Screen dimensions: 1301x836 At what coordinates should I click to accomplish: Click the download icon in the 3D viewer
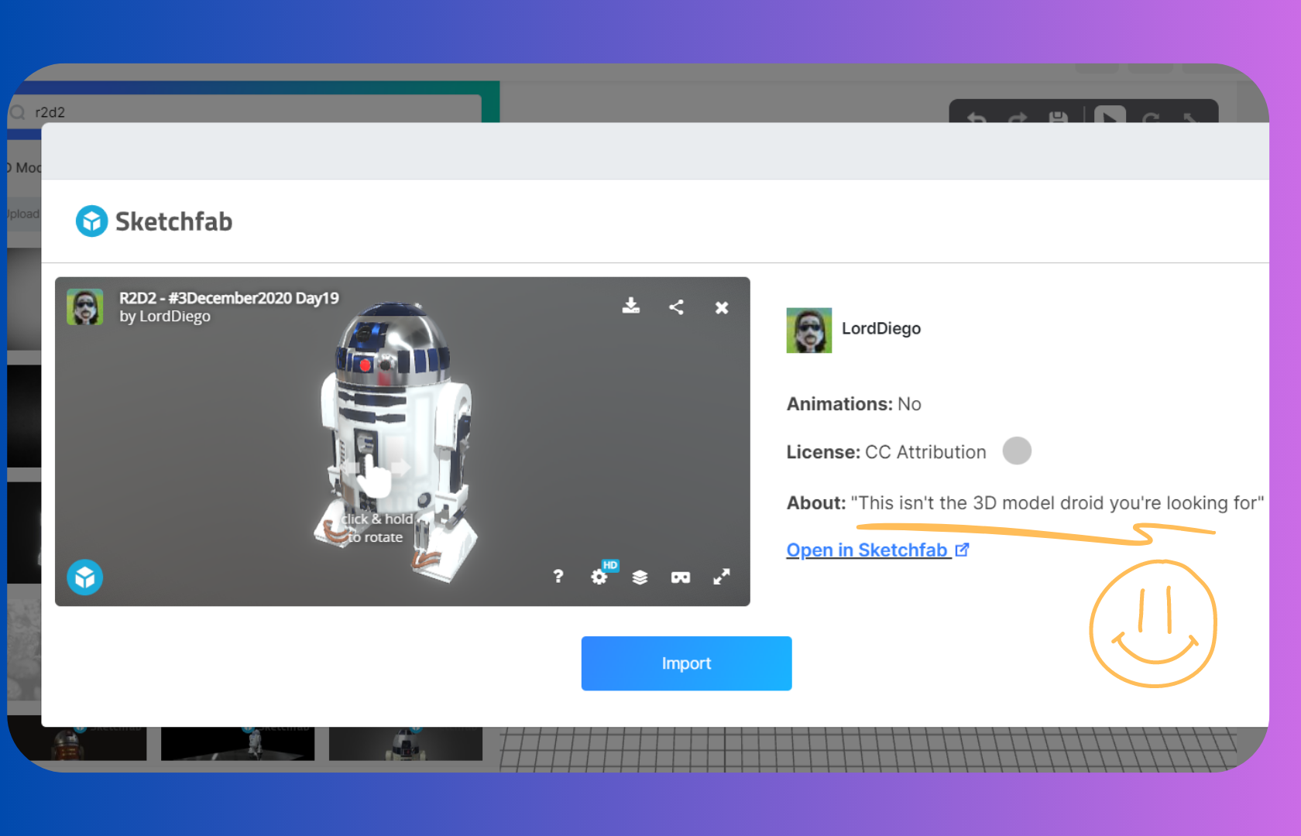[631, 307]
